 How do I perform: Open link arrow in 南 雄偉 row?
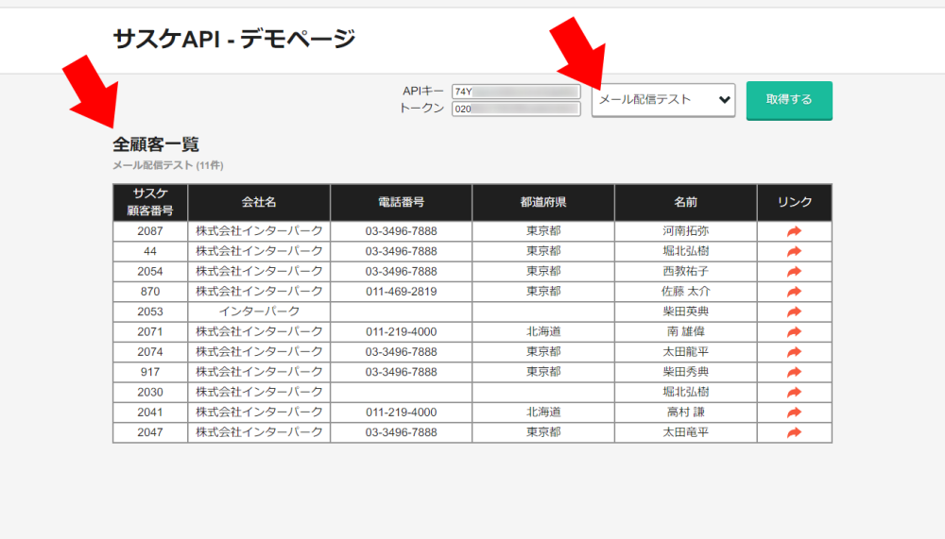pos(794,332)
